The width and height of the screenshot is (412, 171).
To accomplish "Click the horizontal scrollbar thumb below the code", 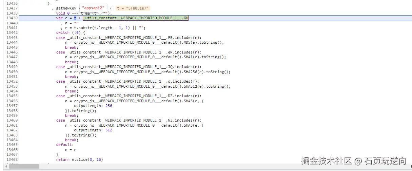I will tap(24, 166).
